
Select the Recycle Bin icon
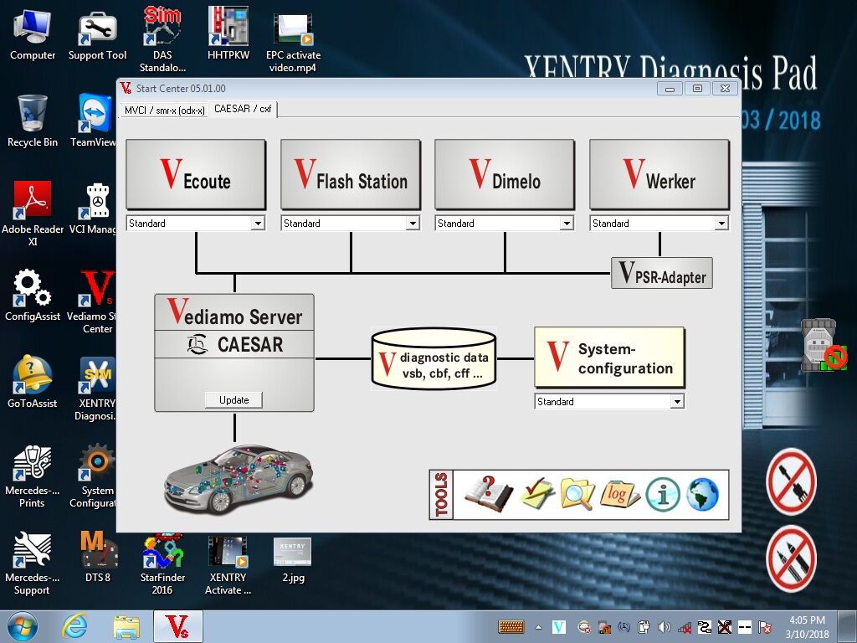(x=33, y=121)
